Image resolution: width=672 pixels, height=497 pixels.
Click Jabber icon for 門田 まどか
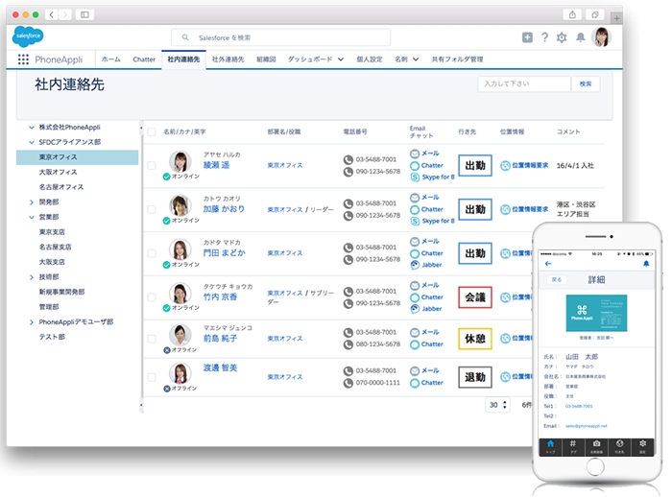(x=415, y=265)
